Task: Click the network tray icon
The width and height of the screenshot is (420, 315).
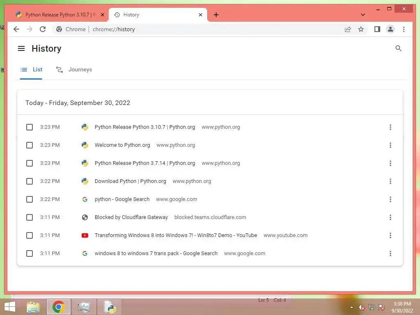Action: click(371, 307)
